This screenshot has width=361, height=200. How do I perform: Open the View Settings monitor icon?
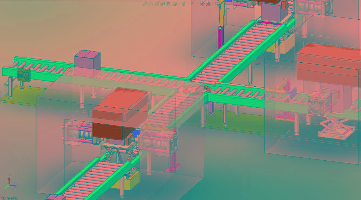coord(218,3)
